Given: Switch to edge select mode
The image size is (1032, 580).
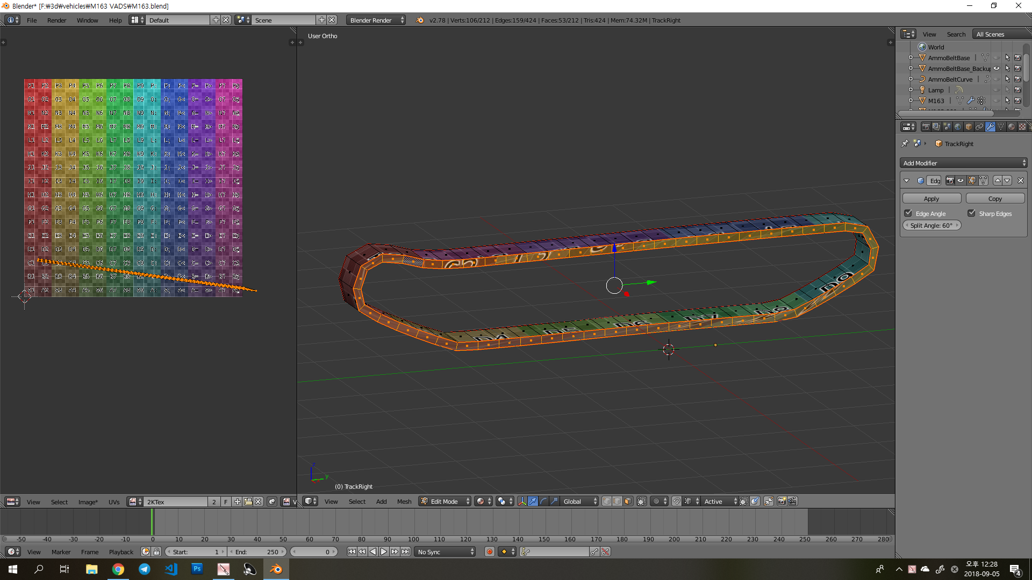Looking at the screenshot, I should pyautogui.click(x=617, y=501).
